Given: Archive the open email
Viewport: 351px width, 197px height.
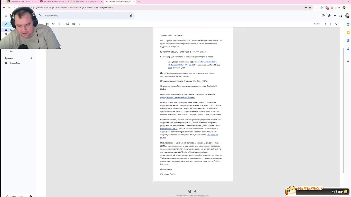Looking at the screenshot, I should (47, 24).
